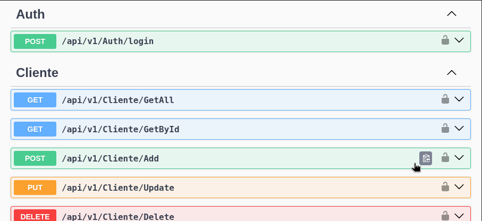482x221 pixels.
Task: Expand the Cliente/Add endpoint chevron
Action: (x=459, y=157)
